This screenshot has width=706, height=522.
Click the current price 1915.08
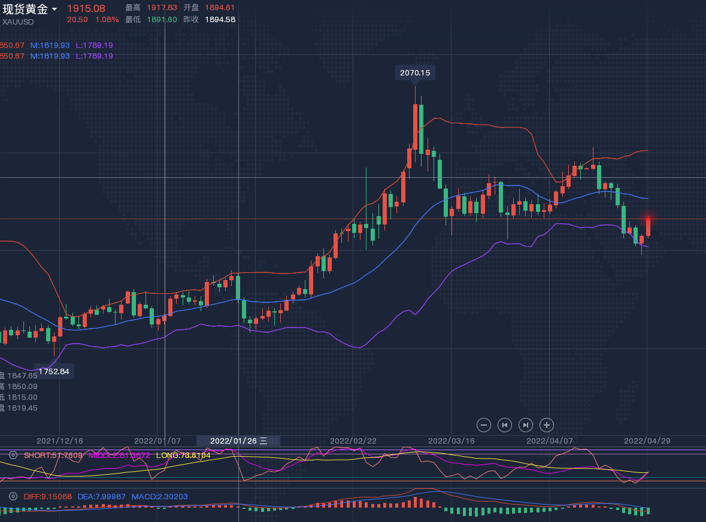tap(86, 8)
